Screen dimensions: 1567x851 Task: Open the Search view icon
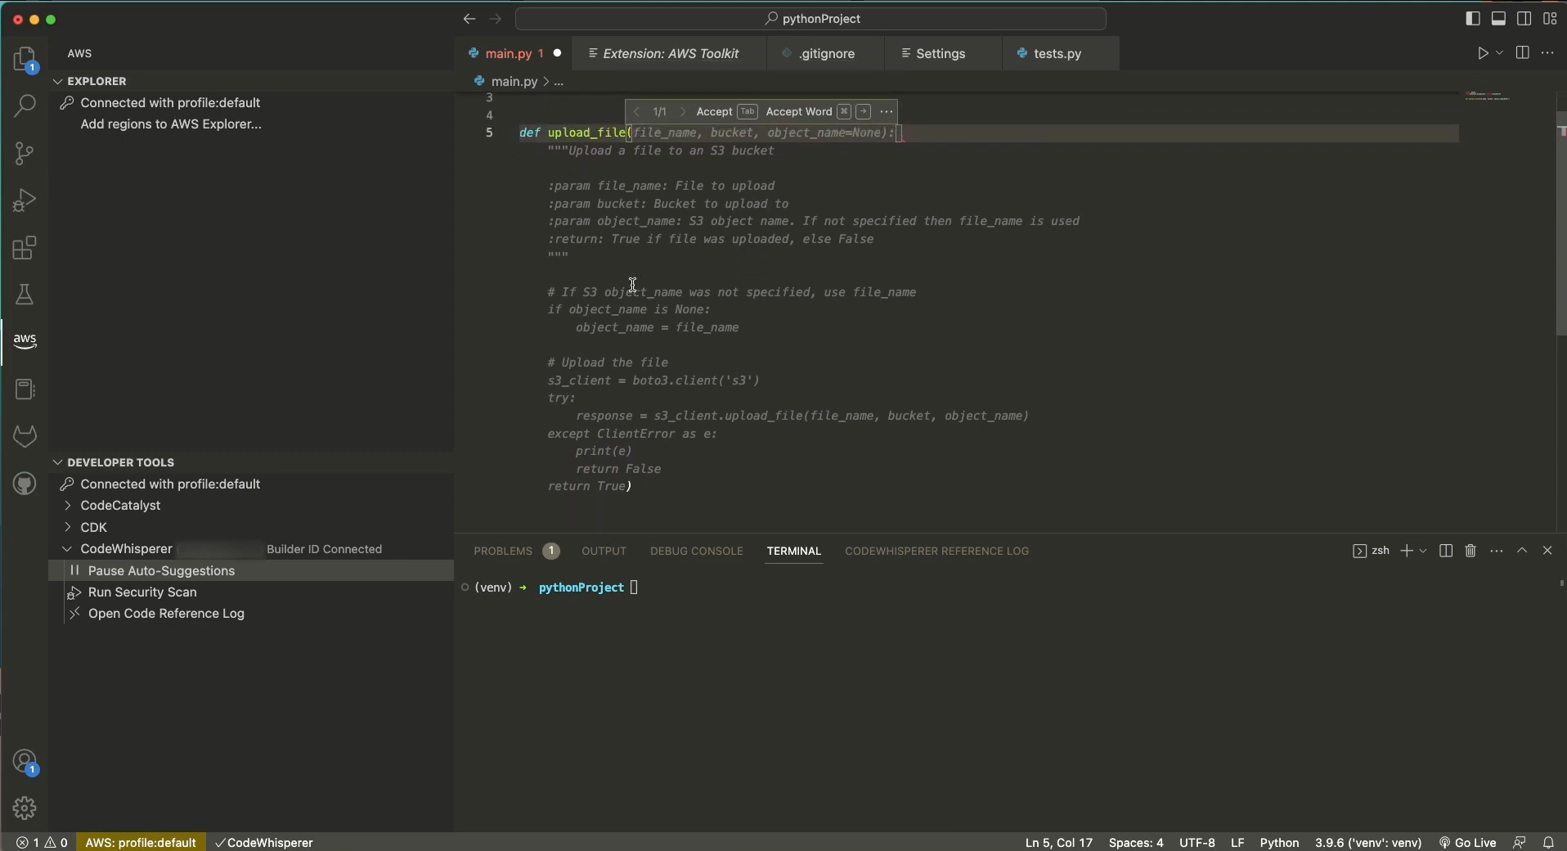tap(25, 106)
